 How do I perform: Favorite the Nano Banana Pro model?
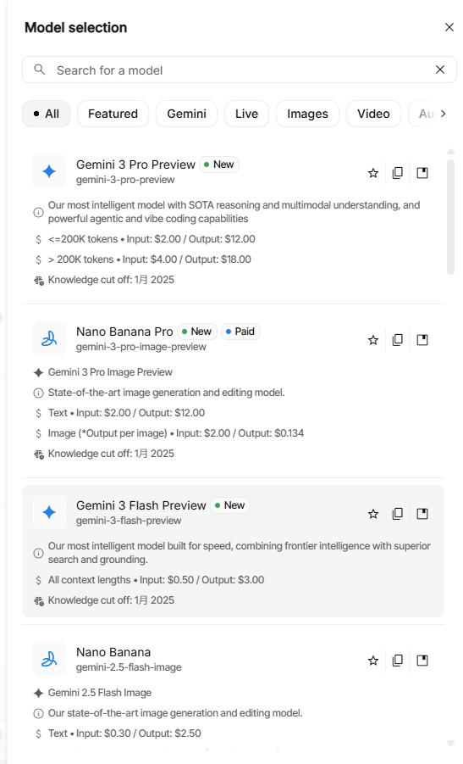point(373,340)
